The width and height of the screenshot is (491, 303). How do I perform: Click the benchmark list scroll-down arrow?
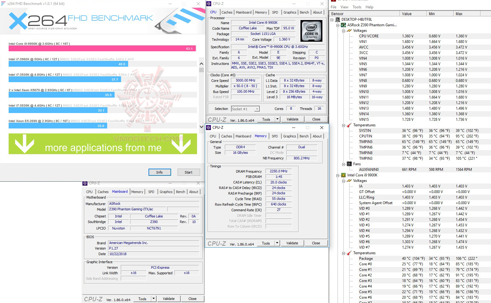(201, 127)
